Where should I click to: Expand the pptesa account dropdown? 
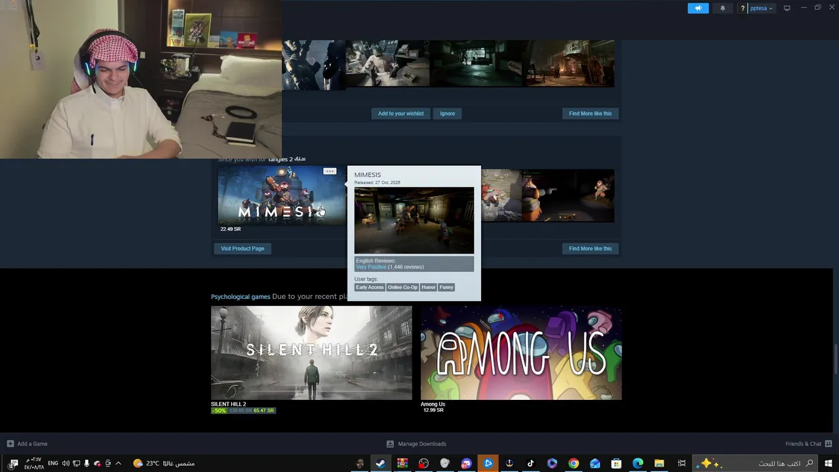click(761, 8)
